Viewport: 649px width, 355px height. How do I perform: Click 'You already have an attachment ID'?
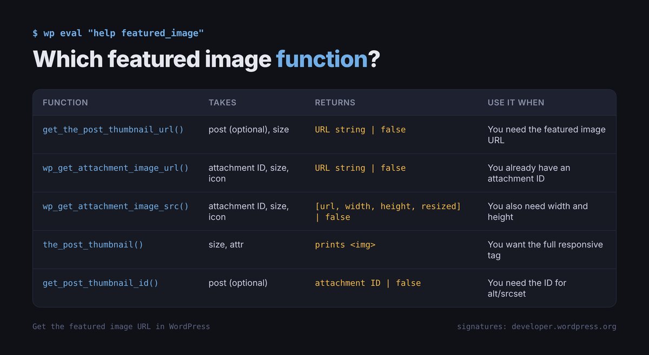tap(529, 173)
